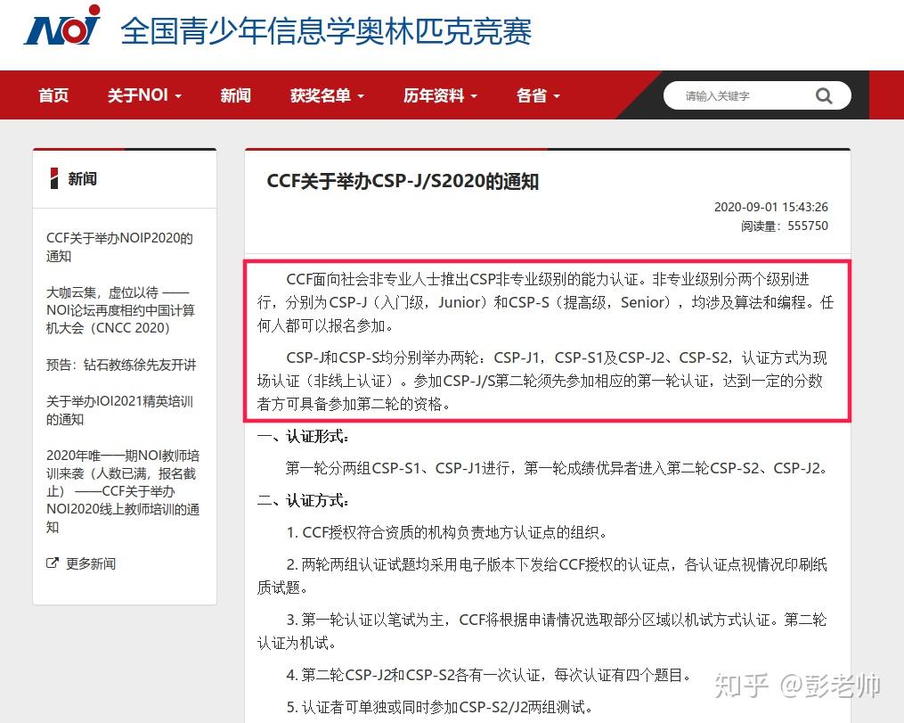Expand the 各省 dropdown menu
Image resolution: width=904 pixels, height=723 pixels.
tap(536, 94)
